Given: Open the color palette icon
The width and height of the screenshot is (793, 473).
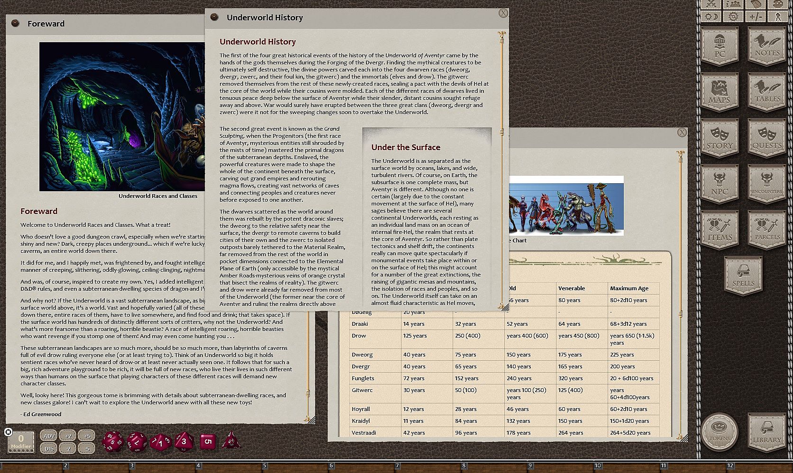Looking at the screenshot, I should coord(778,4).
